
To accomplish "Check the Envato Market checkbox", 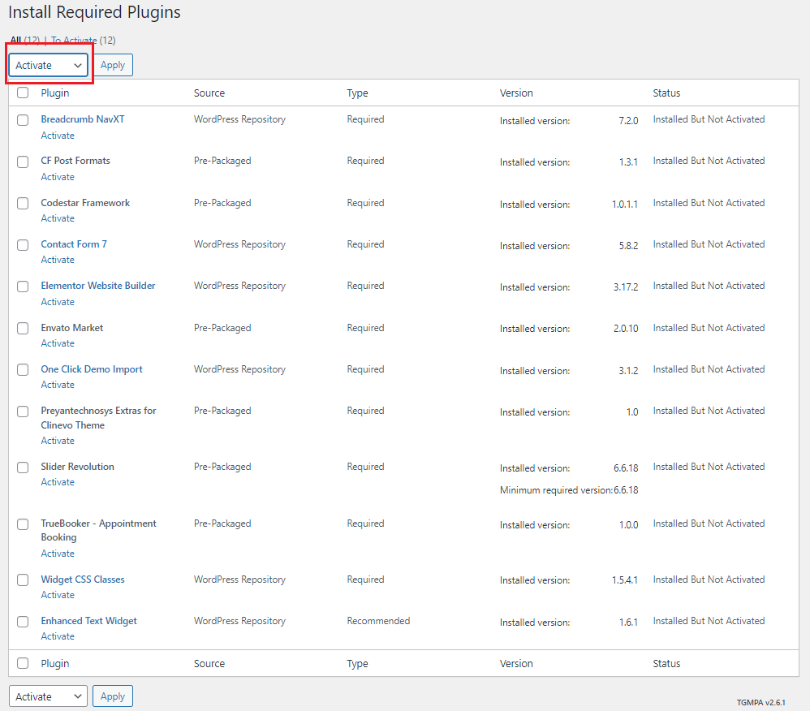I will click(23, 328).
